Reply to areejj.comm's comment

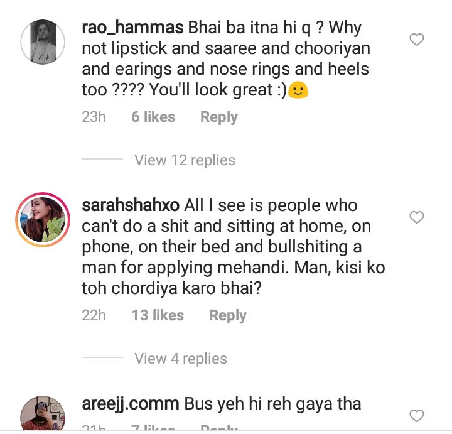tap(218, 429)
